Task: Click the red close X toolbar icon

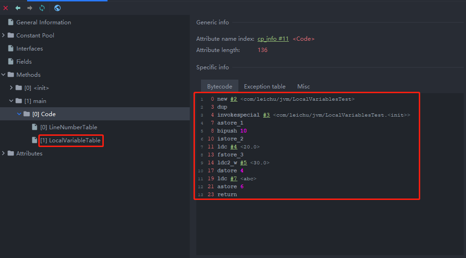Action: click(x=6, y=8)
